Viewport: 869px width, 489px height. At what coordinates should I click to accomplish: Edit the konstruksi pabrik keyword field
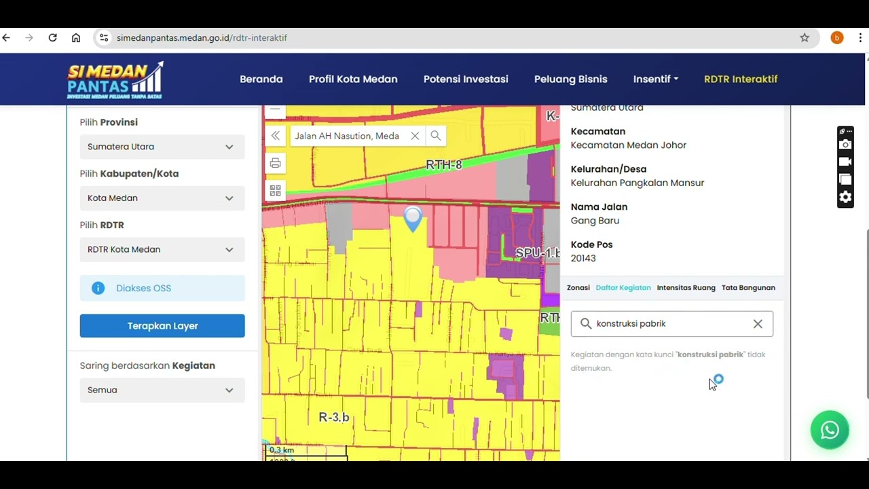[x=672, y=324]
